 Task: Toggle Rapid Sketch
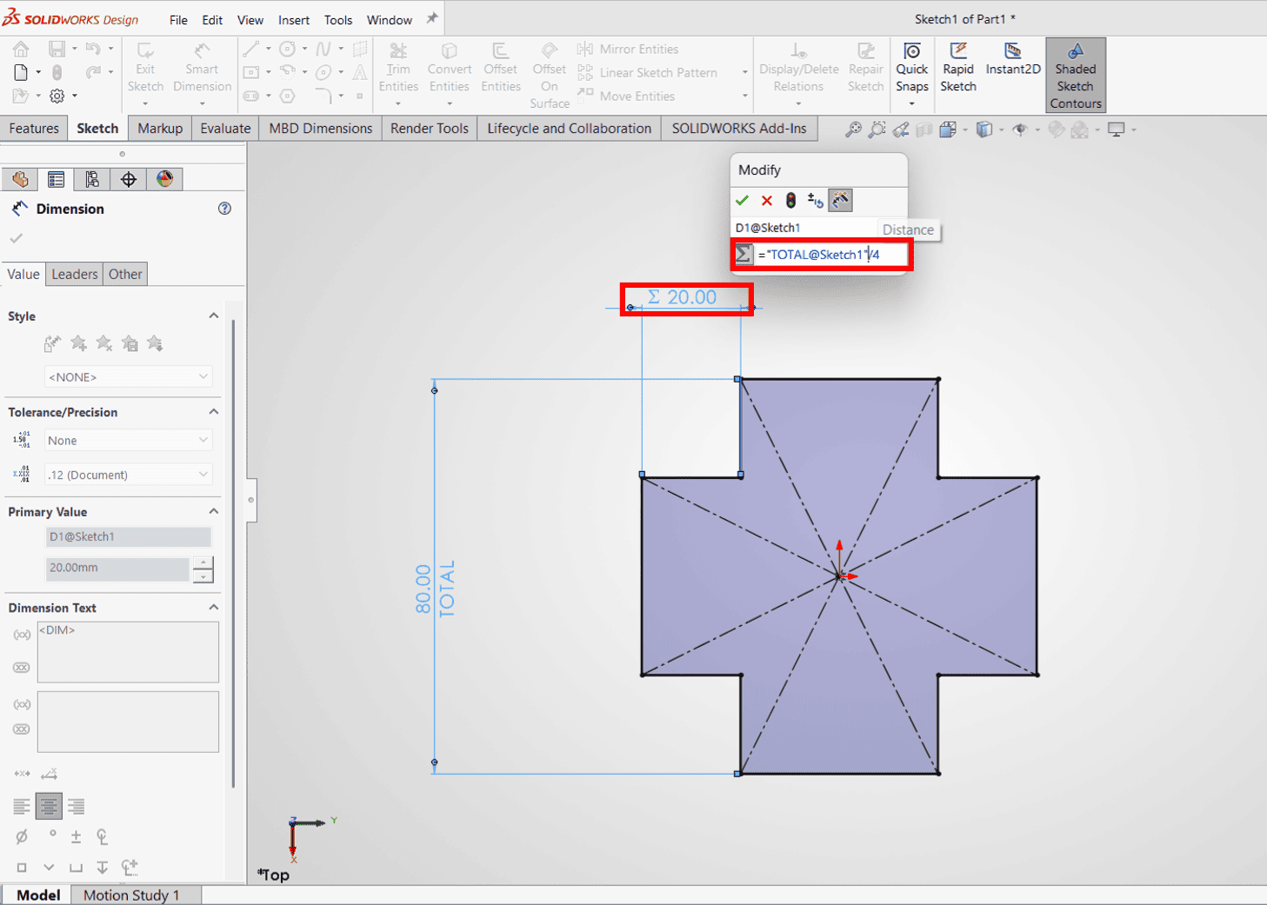[958, 67]
